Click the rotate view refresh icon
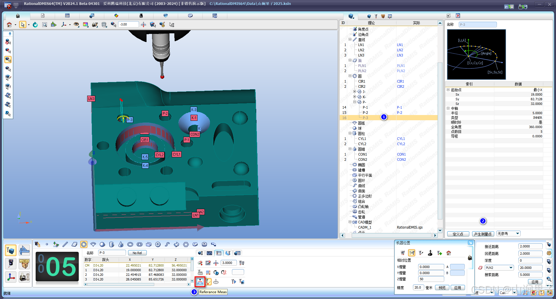This screenshot has height=299, width=556. click(35, 25)
